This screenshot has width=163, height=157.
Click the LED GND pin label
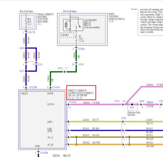[x=50, y=130]
